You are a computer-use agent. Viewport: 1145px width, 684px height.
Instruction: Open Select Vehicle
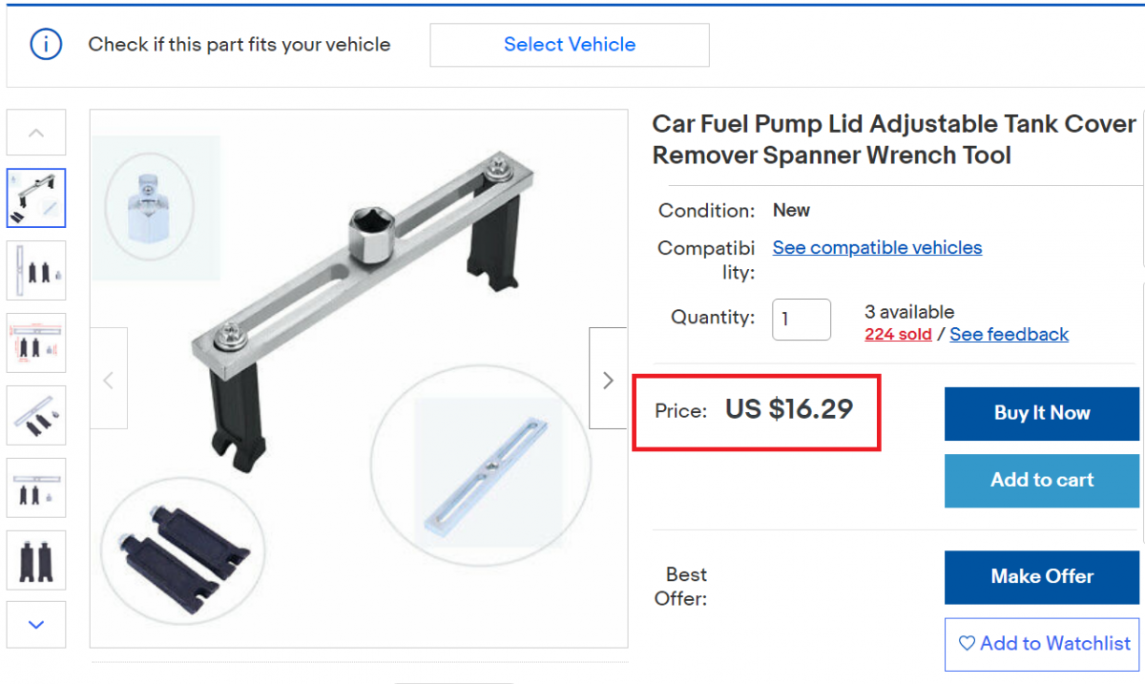point(569,44)
